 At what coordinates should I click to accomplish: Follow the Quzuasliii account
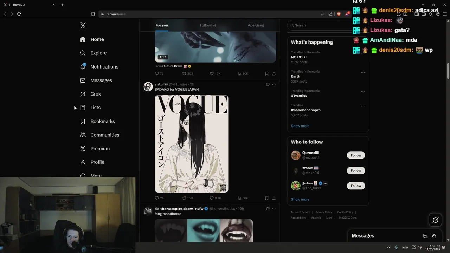[x=356, y=155]
